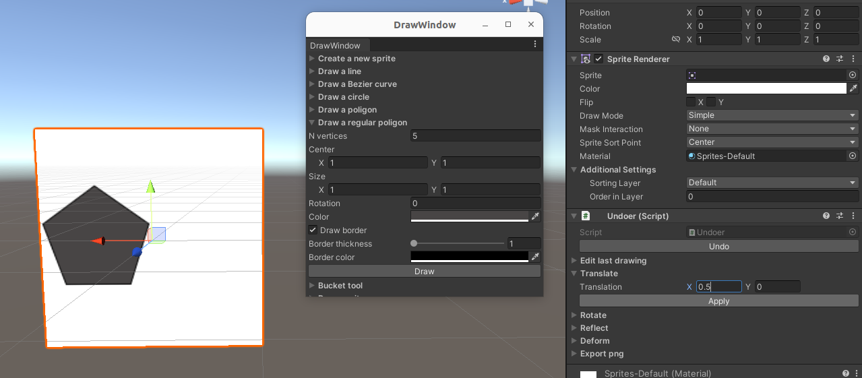Viewport: 862px width, 378px height.
Task: Click the blue Z-axis gizmo handle
Action: pos(137,251)
